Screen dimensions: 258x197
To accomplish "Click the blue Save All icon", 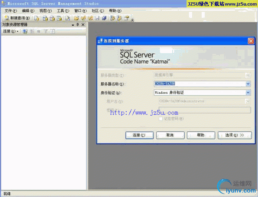I will tap(104, 18).
